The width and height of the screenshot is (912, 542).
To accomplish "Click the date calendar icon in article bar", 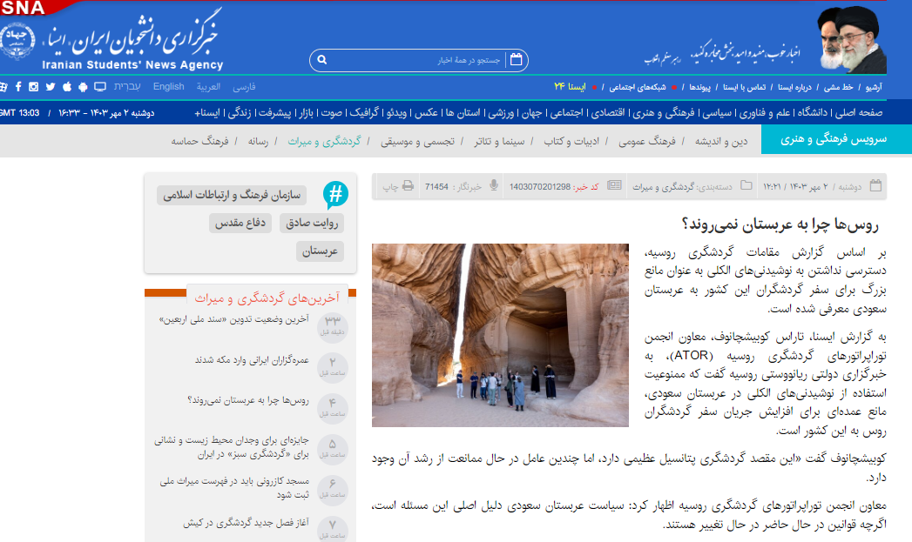I will pyautogui.click(x=875, y=185).
